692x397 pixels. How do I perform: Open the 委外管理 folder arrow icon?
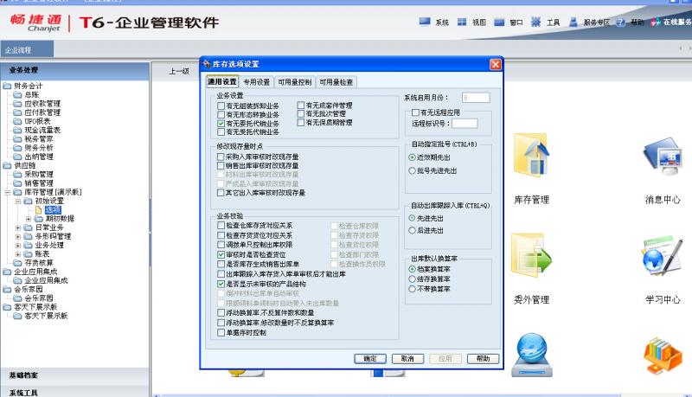[531, 256]
